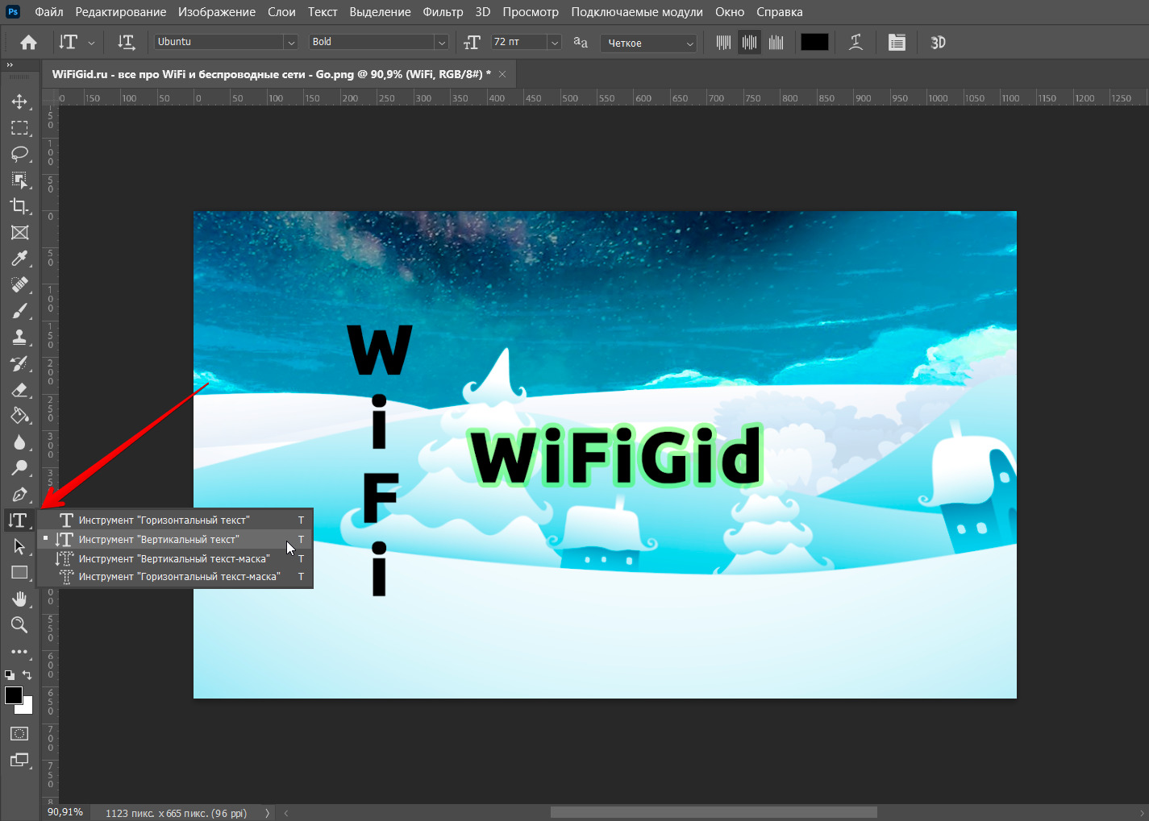Screen dimensions: 1149x821
Task: Switch foreground and background colors
Action: click(x=27, y=675)
